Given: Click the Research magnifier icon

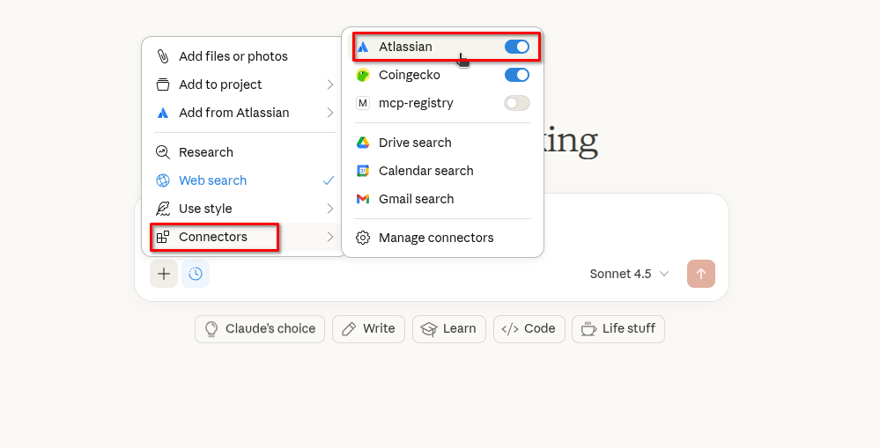Looking at the screenshot, I should (x=163, y=152).
